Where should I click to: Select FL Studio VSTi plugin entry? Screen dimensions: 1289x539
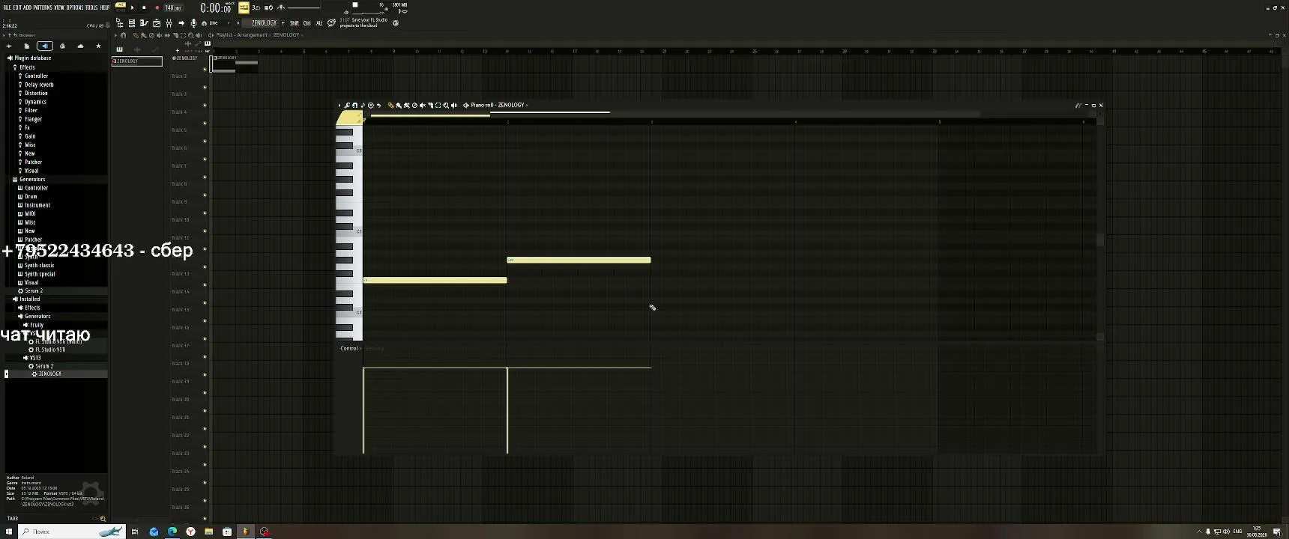click(50, 350)
